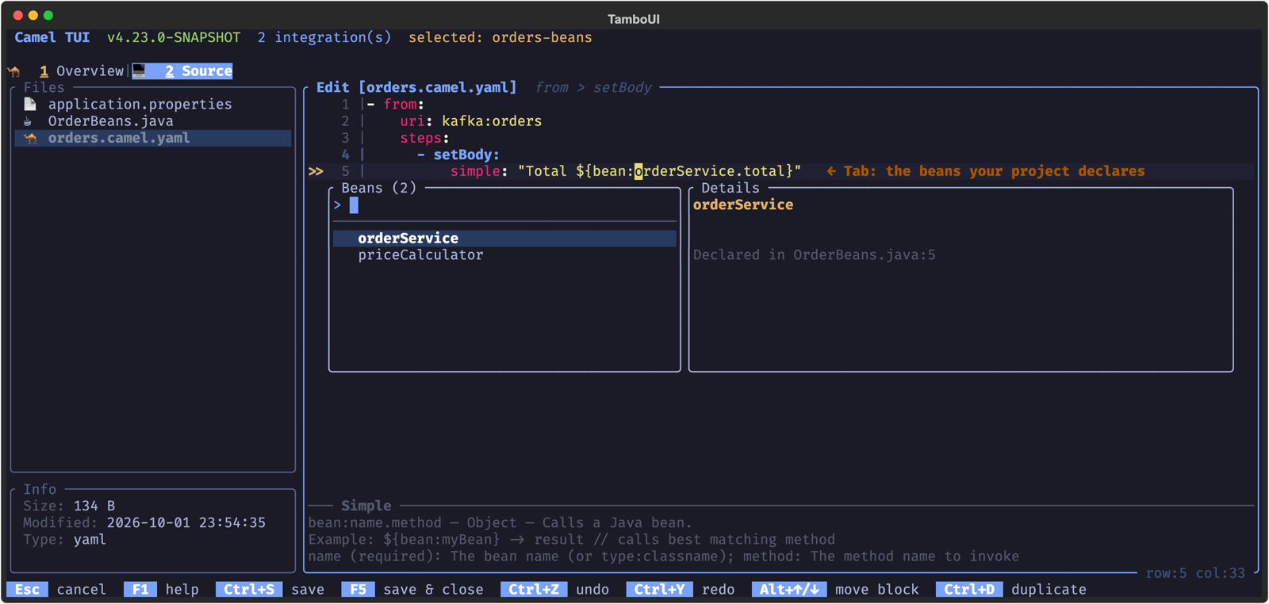Focus the Beans filter input field

coord(504,205)
